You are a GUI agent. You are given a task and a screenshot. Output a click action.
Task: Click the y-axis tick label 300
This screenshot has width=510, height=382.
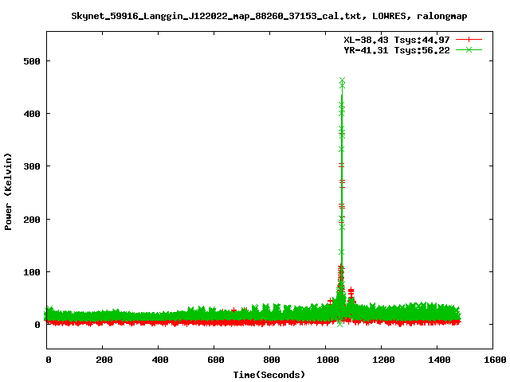[32, 166]
